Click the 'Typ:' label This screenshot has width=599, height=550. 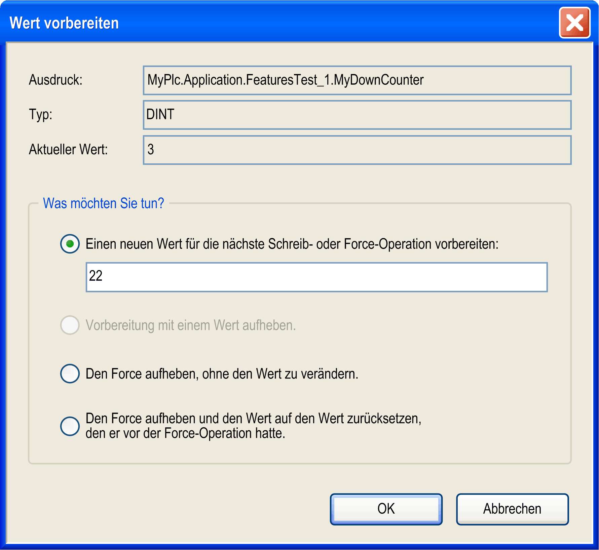coord(40,115)
